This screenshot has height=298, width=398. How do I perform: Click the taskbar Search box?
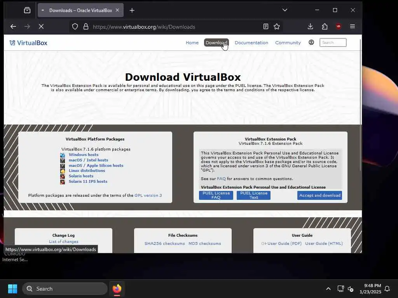[x=65, y=289]
